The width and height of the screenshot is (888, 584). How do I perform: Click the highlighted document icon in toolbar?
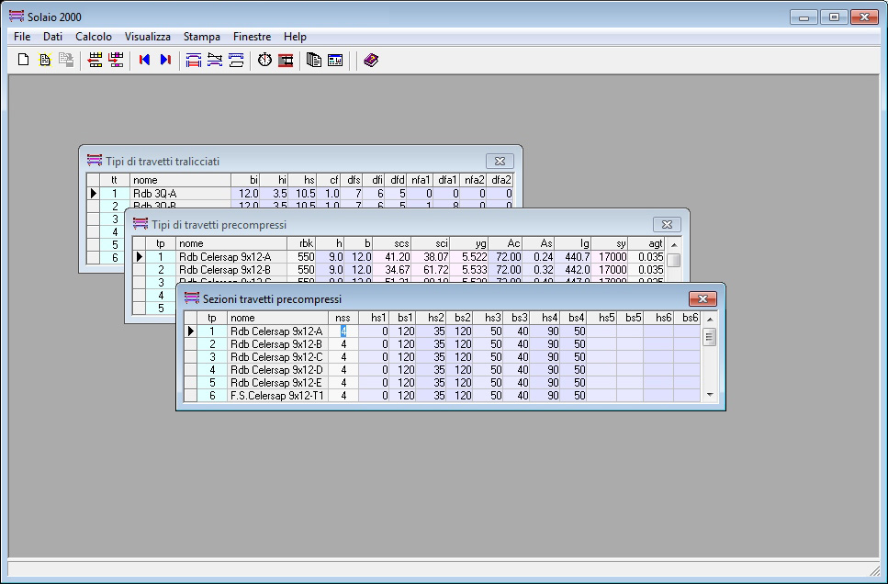(x=45, y=60)
